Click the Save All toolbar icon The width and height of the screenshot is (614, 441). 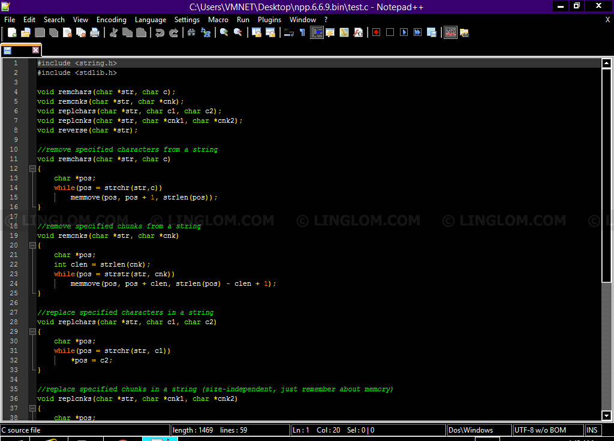coord(53,33)
